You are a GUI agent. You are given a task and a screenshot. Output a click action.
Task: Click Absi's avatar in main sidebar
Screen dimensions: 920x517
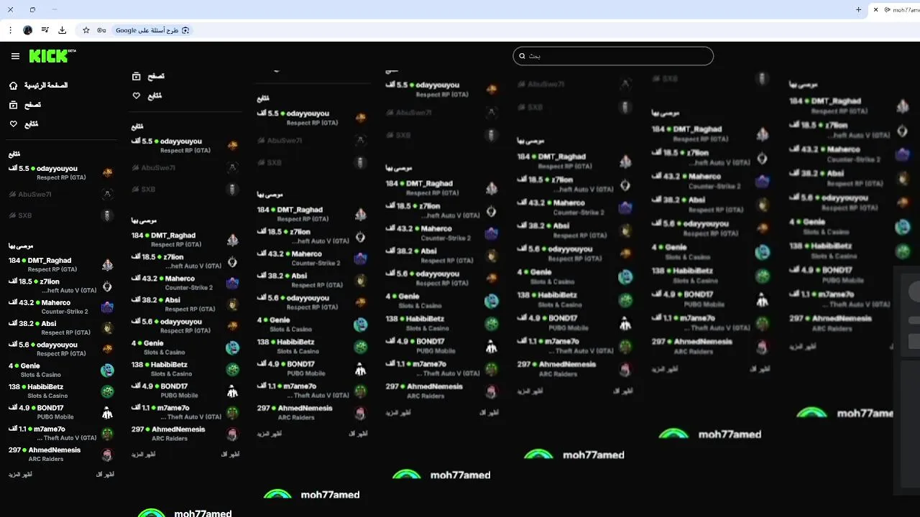(107, 328)
